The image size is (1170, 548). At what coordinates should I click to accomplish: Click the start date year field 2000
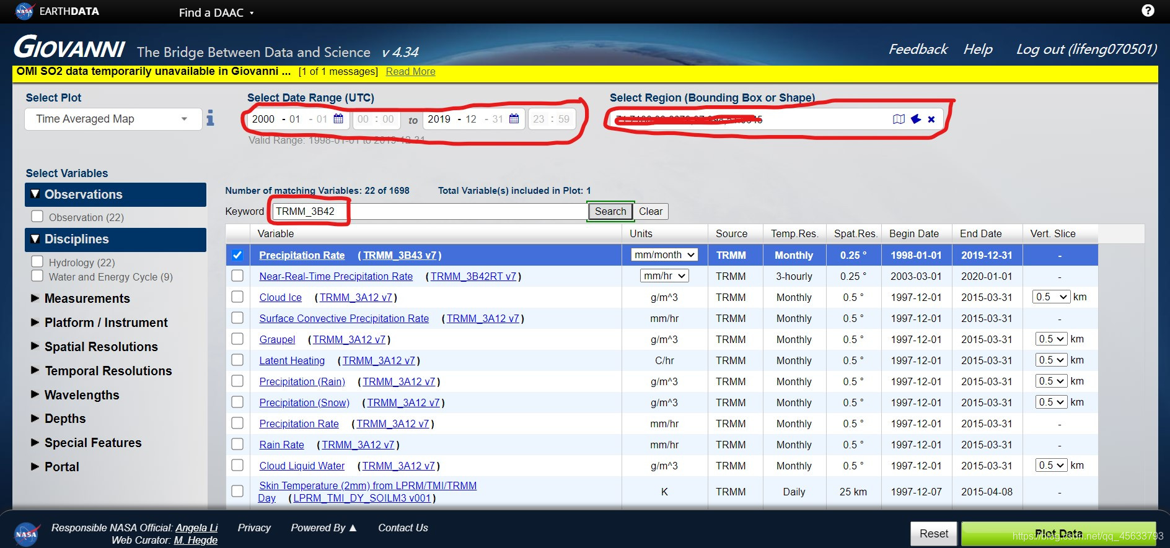tap(263, 119)
